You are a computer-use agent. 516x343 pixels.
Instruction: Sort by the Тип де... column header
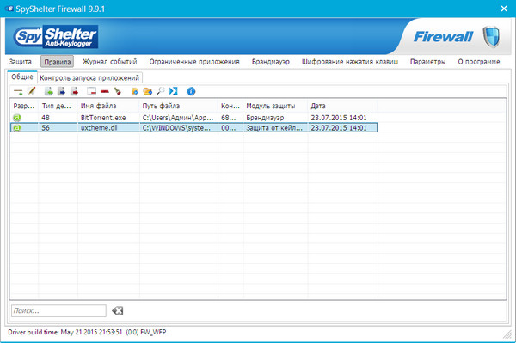58,106
